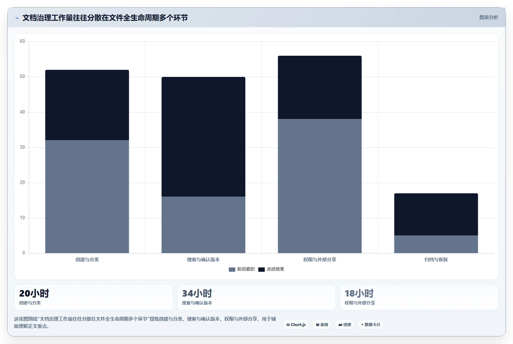Click the blue icon beside the card title
The height and width of the screenshot is (344, 513).
(x=17, y=18)
